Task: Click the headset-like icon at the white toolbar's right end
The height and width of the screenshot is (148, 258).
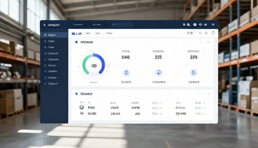Action: coord(213,33)
